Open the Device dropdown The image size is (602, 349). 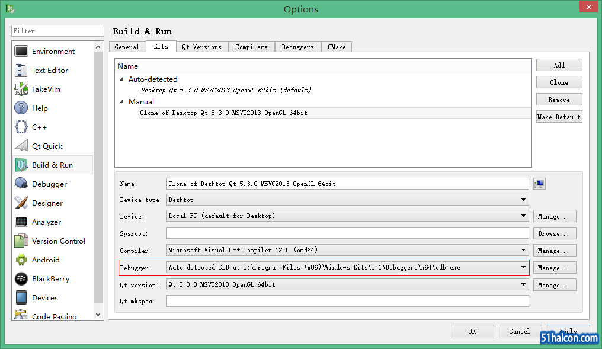click(x=347, y=216)
